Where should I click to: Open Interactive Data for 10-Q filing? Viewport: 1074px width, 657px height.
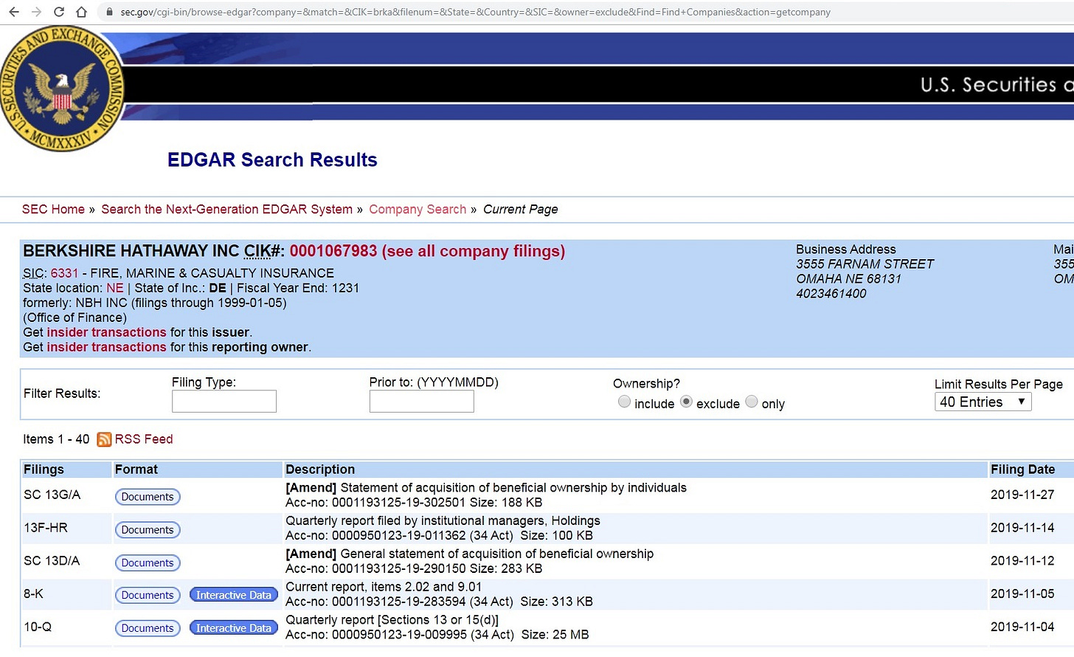coord(234,628)
